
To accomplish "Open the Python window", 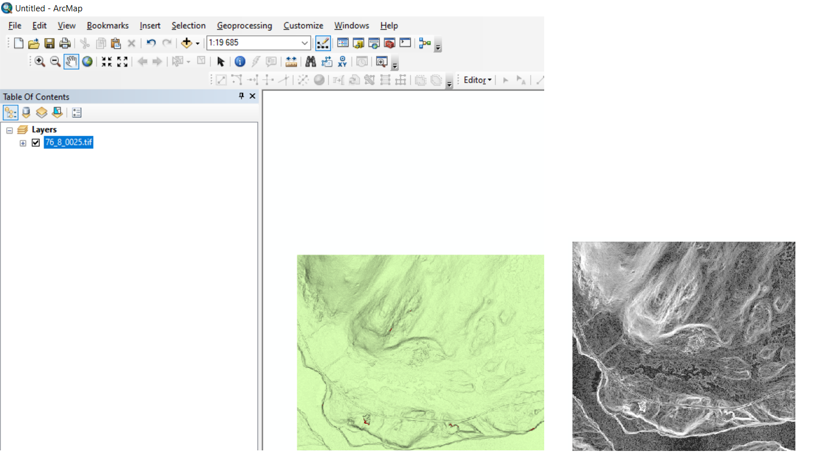I will coord(404,43).
